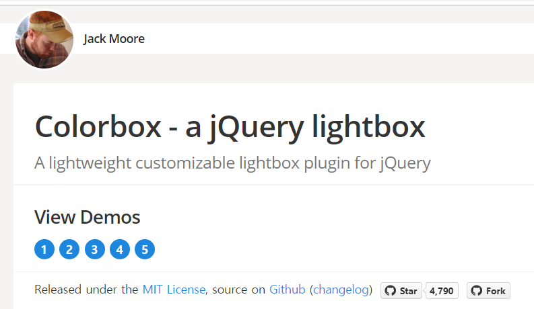Open the Github source link
The width and height of the screenshot is (534, 309).
click(287, 290)
